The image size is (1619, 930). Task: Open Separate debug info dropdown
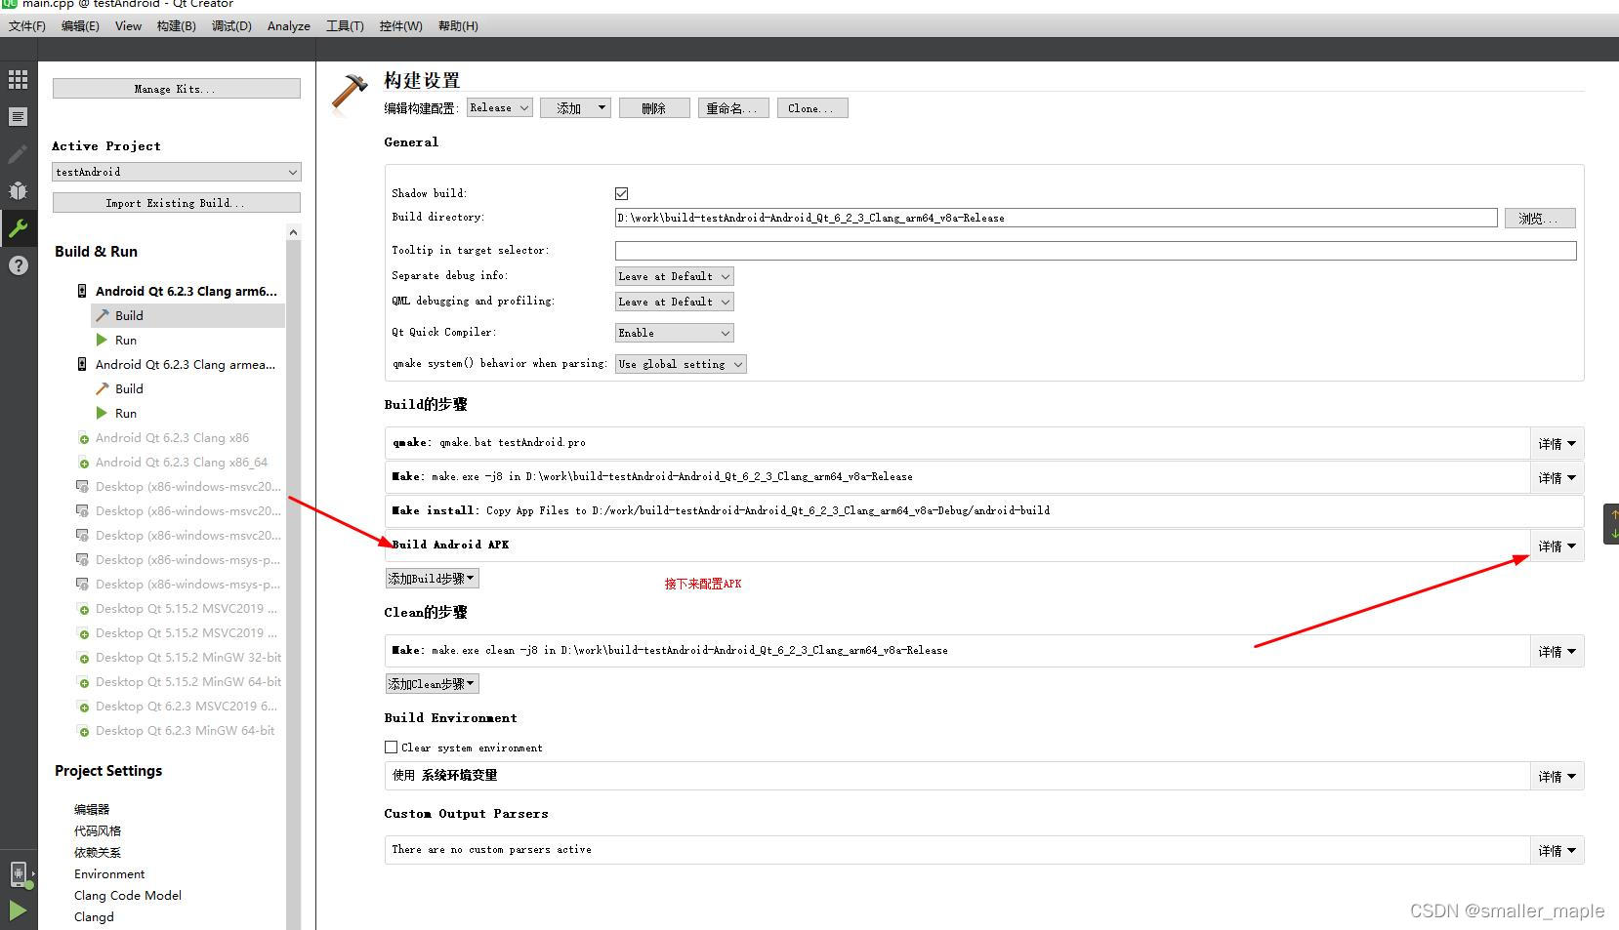pyautogui.click(x=674, y=276)
